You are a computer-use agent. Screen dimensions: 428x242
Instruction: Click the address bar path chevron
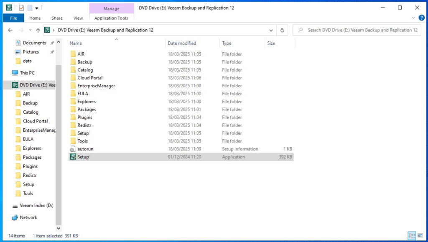(x=53, y=30)
